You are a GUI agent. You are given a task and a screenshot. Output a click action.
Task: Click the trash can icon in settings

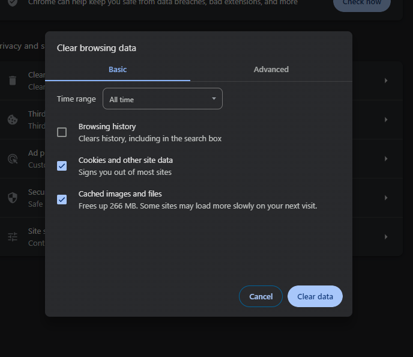(13, 81)
